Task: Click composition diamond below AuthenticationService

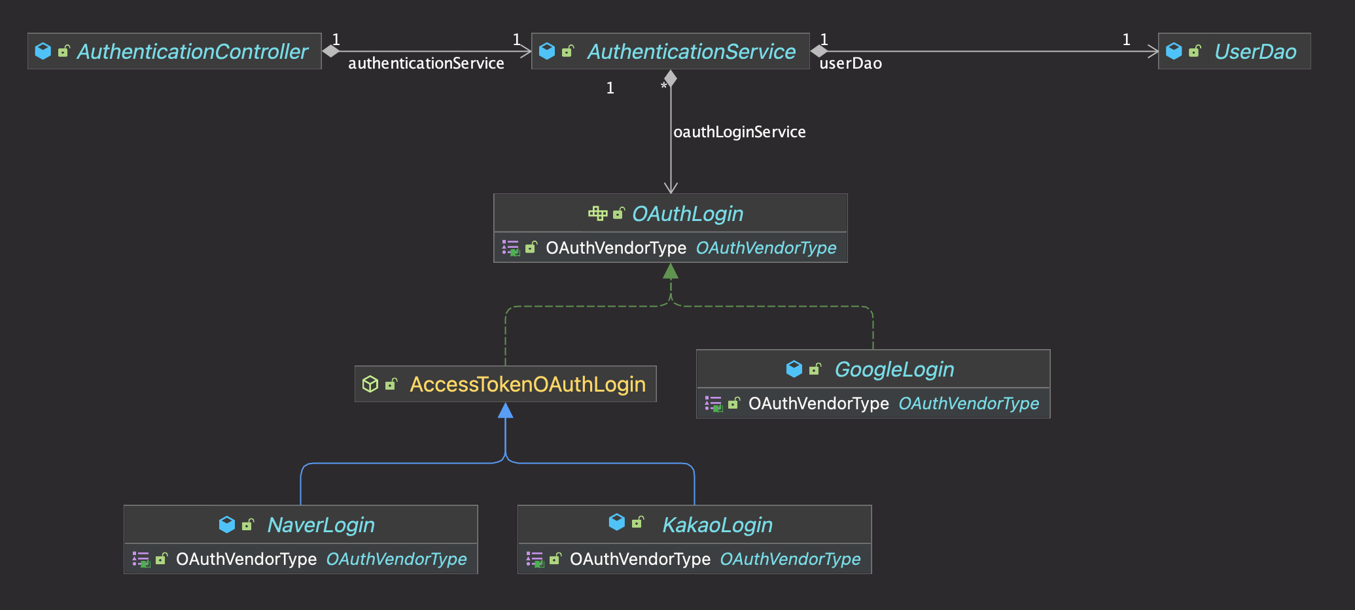Action: [x=671, y=78]
